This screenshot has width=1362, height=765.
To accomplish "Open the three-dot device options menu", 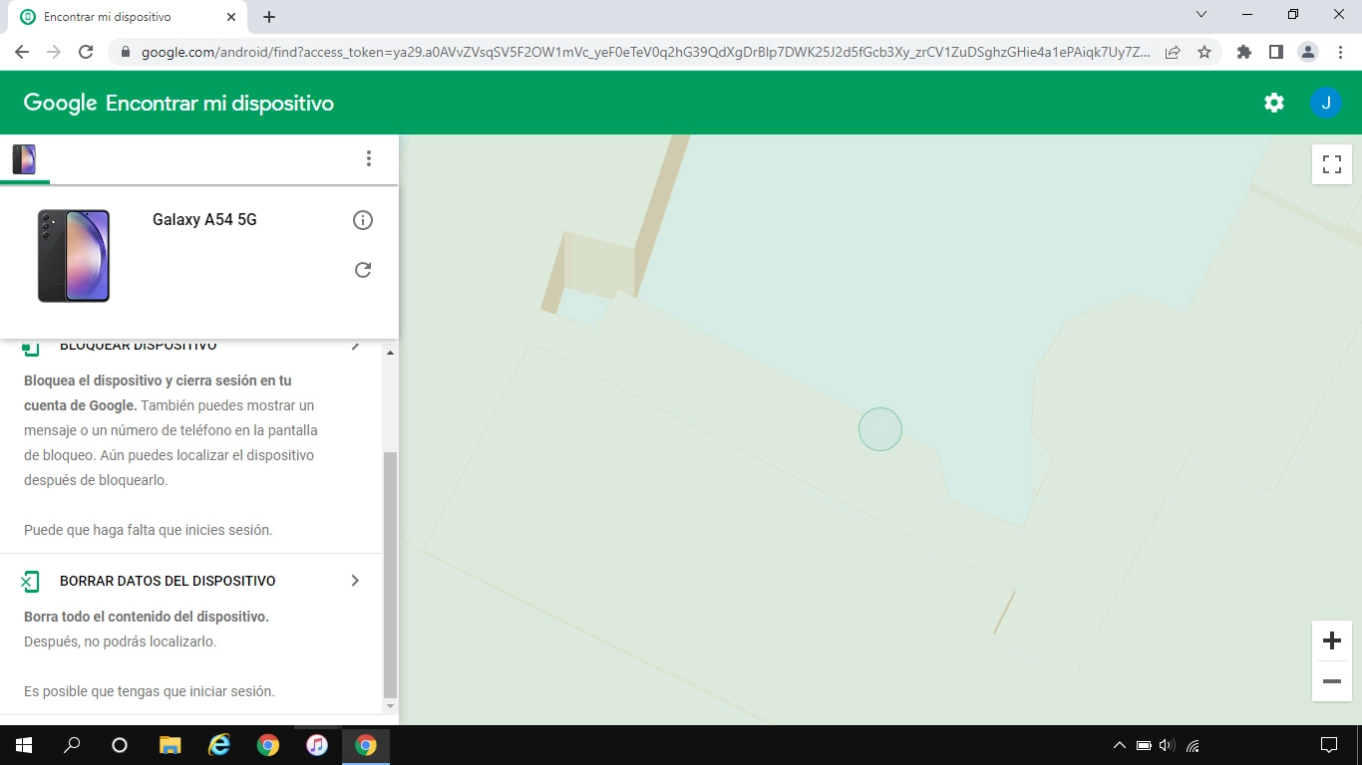I will click(x=368, y=158).
